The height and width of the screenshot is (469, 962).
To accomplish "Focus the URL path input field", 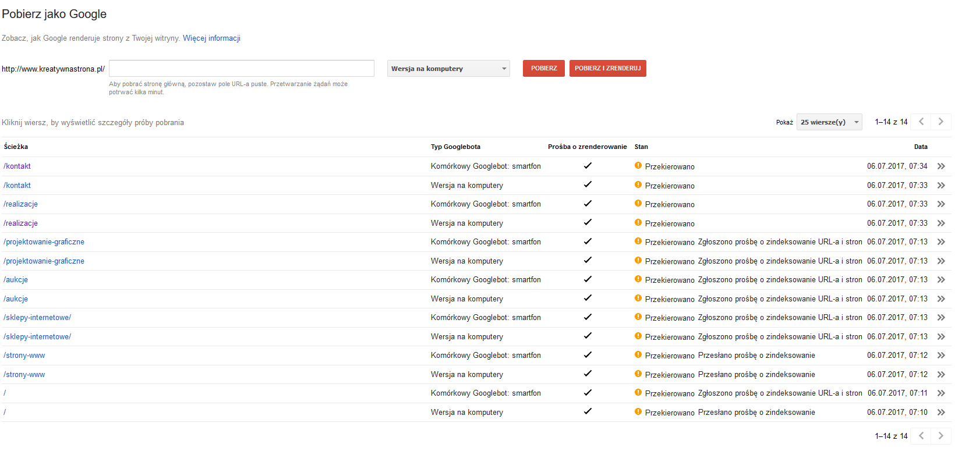I will coord(241,69).
